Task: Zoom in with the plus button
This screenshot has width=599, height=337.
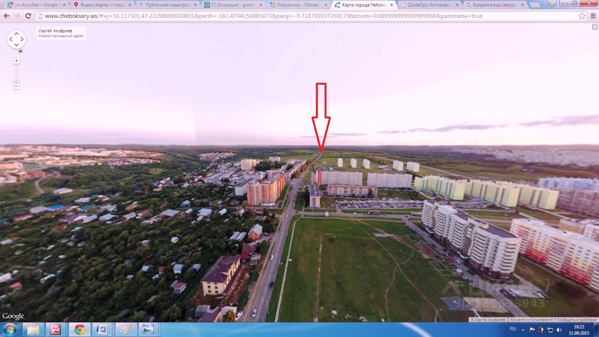Action: (x=16, y=61)
